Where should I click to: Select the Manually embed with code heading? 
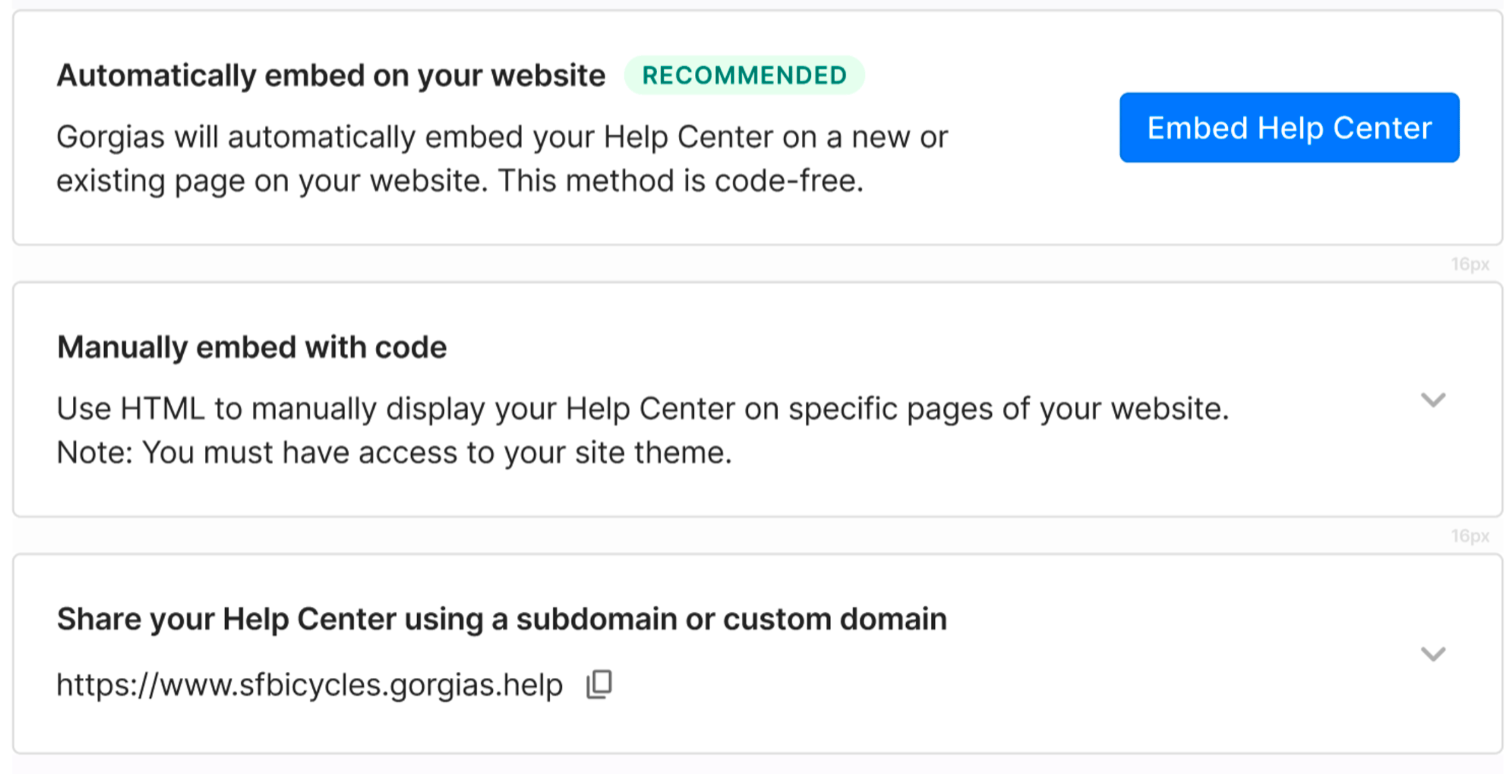(251, 346)
